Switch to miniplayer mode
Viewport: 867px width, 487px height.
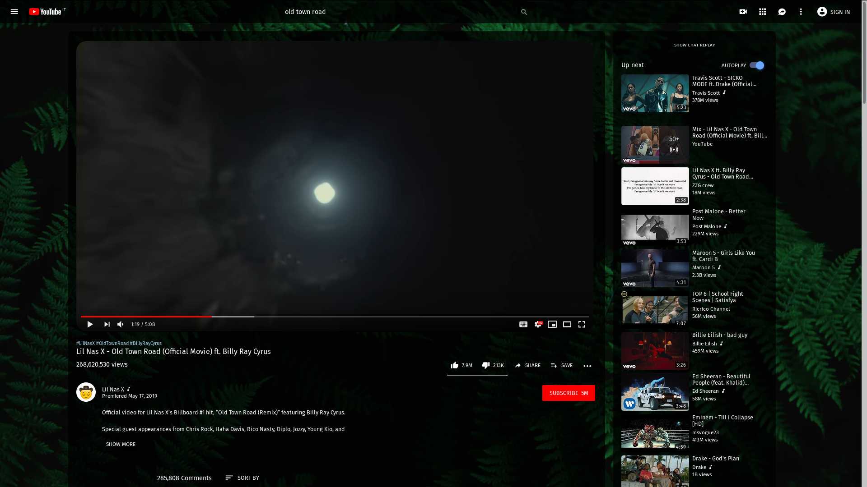point(552,324)
